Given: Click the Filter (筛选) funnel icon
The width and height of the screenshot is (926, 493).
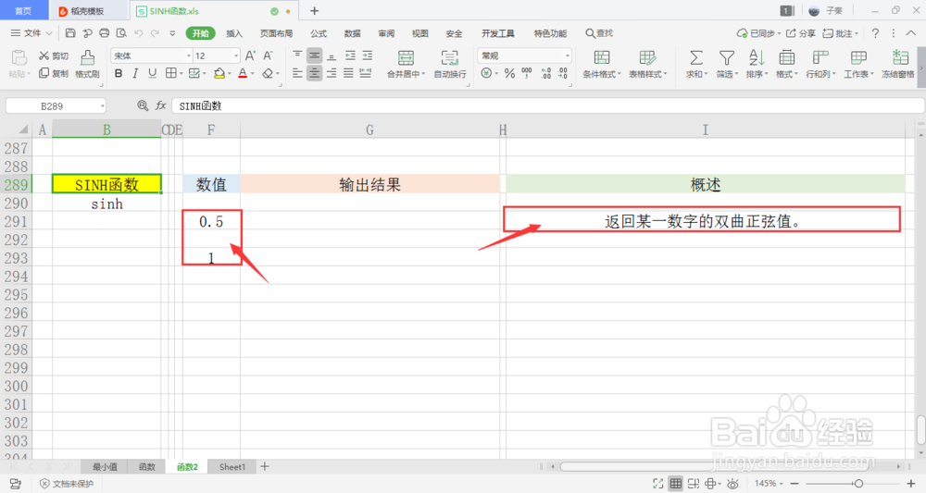Looking at the screenshot, I should tap(726, 57).
